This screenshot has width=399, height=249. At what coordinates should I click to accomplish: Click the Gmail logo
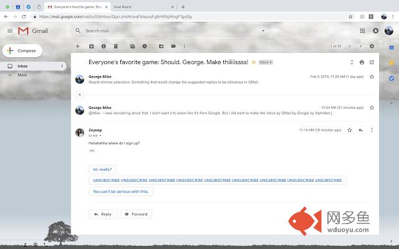(33, 31)
